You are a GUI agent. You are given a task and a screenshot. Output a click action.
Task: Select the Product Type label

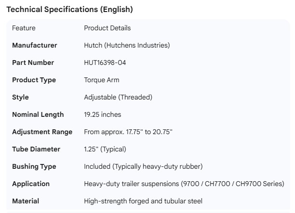34,80
